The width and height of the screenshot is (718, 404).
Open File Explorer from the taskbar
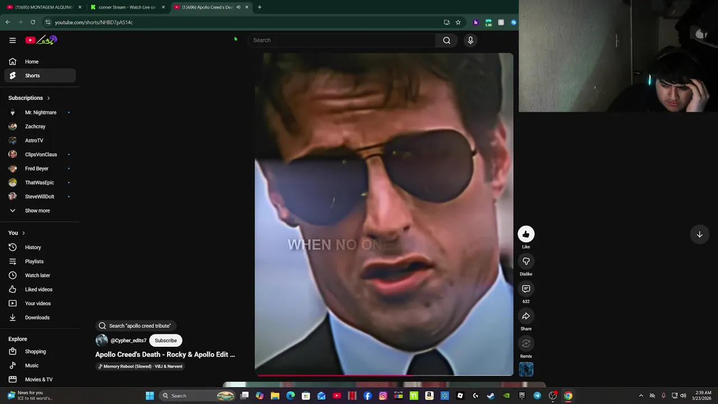tap(275, 396)
